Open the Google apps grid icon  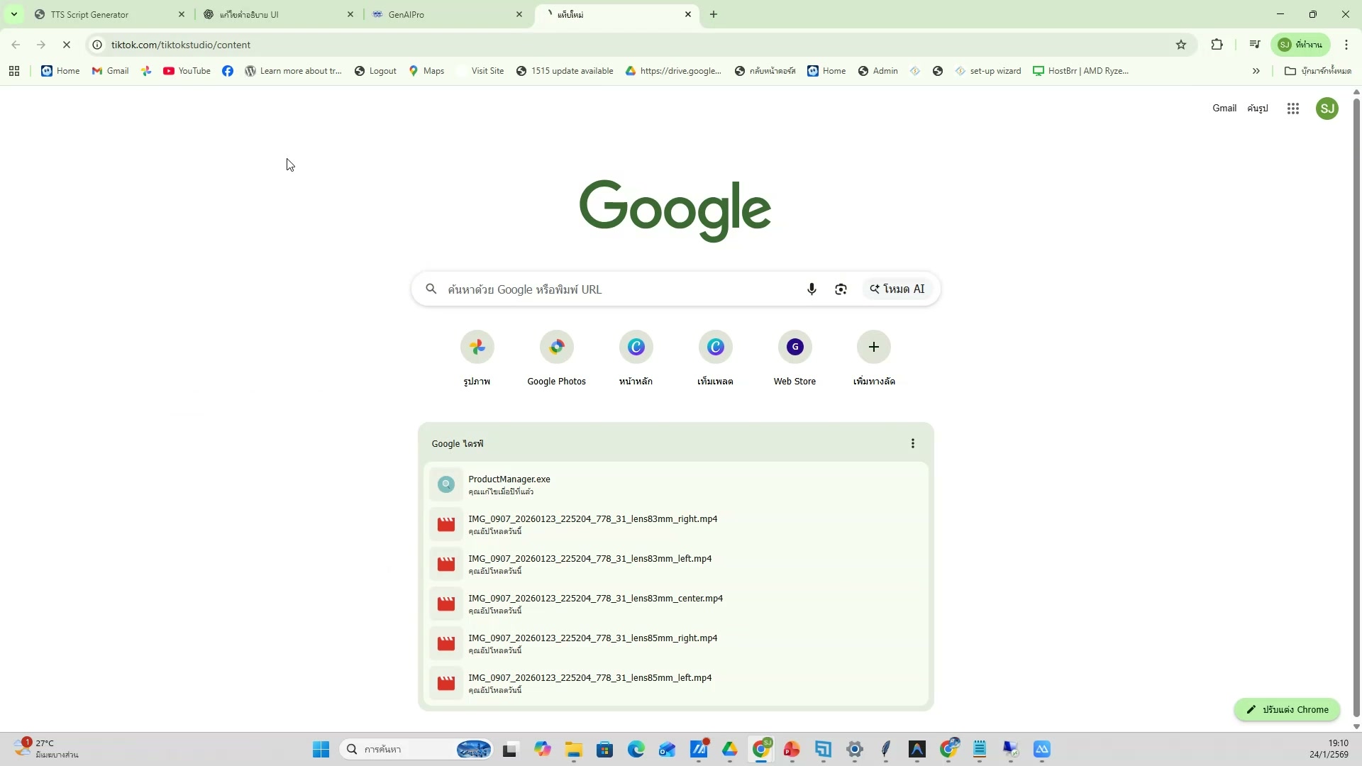tap(1292, 109)
